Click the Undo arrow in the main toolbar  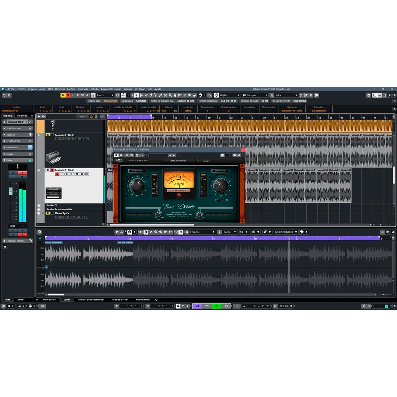click(4, 95)
